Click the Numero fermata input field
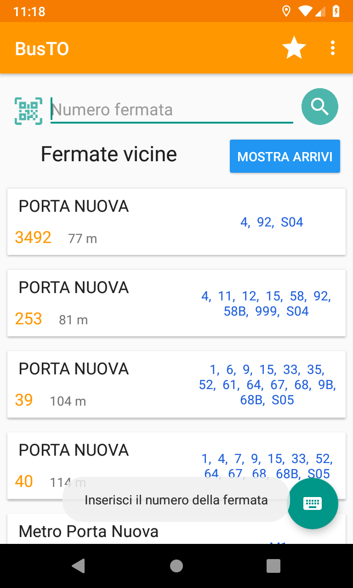Image resolution: width=353 pixels, height=588 pixels. click(x=171, y=110)
